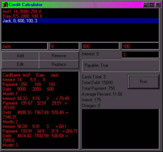Screen dimensions: 163x152
Task: Click the Add button
Action: click(x=20, y=56)
